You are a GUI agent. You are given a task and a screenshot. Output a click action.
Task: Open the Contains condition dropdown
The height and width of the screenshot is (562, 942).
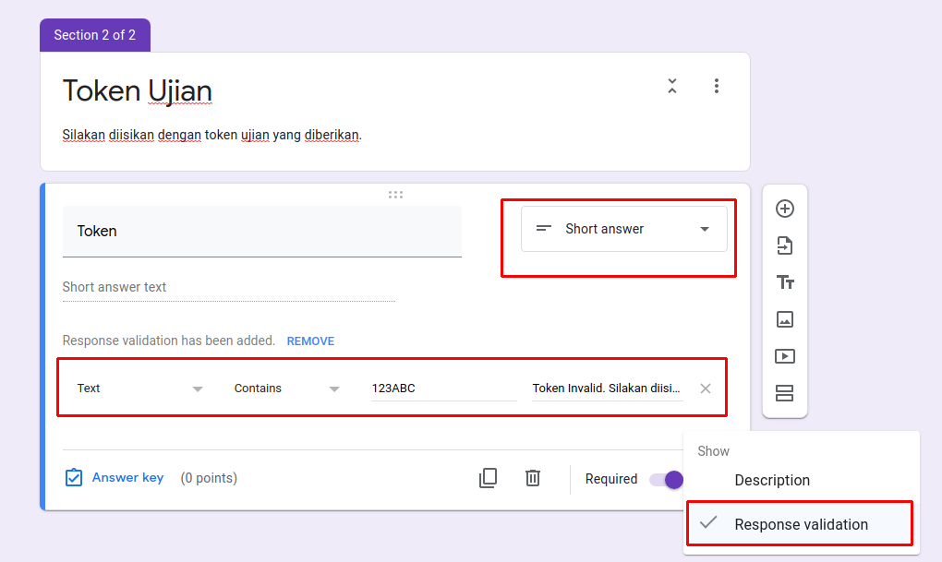coord(286,389)
